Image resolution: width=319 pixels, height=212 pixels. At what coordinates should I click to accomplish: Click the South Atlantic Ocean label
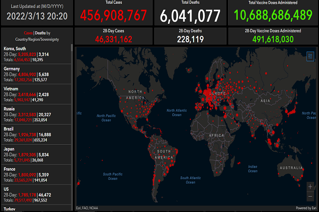pyautogui.click(x=190, y=180)
